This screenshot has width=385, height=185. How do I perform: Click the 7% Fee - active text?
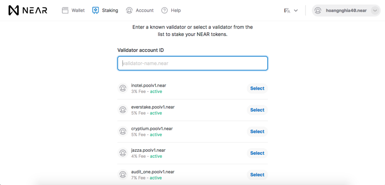pos(147,178)
